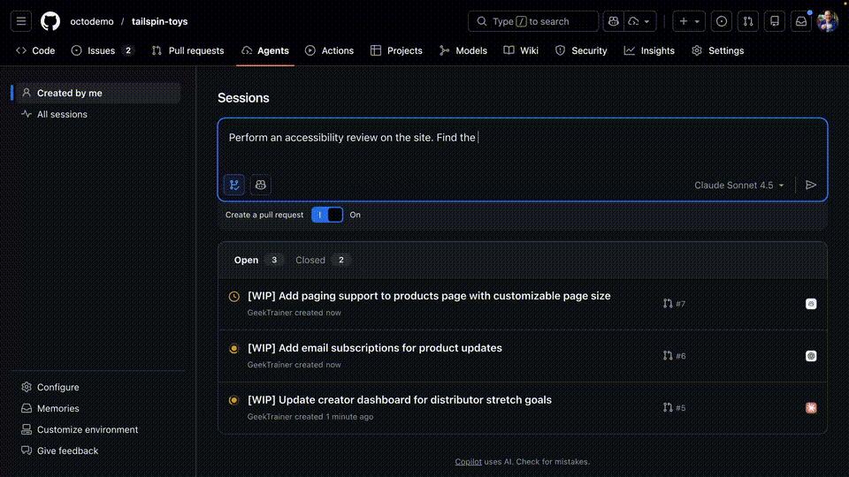The height and width of the screenshot is (477, 849).
Task: Switch to the Wiki tab
Action: [521, 50]
